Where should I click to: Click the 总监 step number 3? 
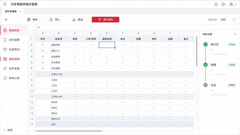click(x=205, y=85)
